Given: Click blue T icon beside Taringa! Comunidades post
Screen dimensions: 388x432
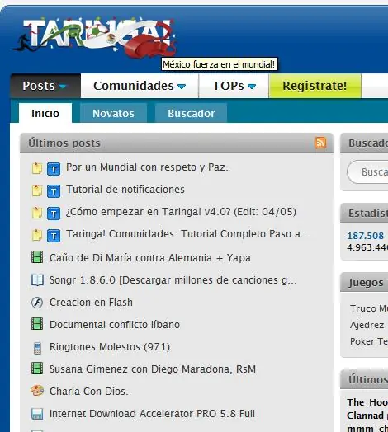Looking at the screenshot, I should pos(54,236).
